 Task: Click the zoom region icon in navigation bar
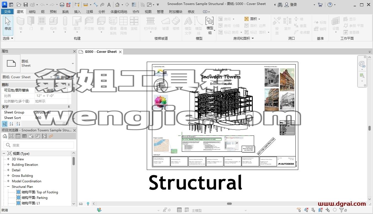pos(362,76)
